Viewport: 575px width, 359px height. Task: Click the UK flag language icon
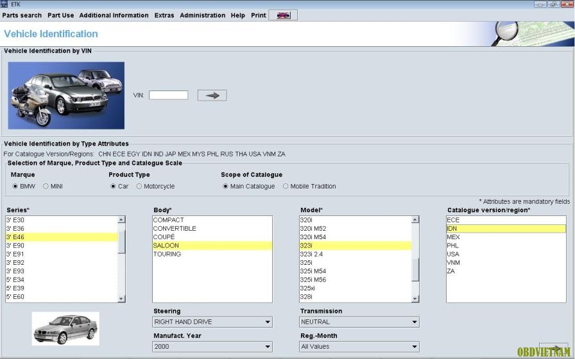click(x=283, y=15)
